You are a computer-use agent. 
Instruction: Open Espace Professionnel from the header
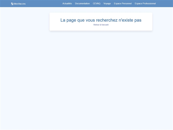(x=145, y=4)
